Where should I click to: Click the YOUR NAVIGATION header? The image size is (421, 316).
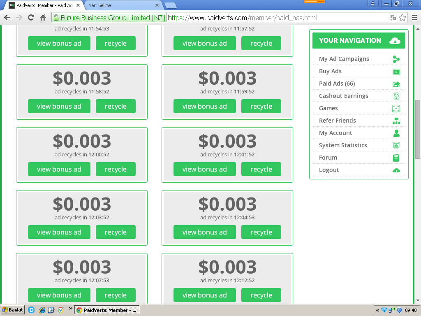pyautogui.click(x=359, y=41)
